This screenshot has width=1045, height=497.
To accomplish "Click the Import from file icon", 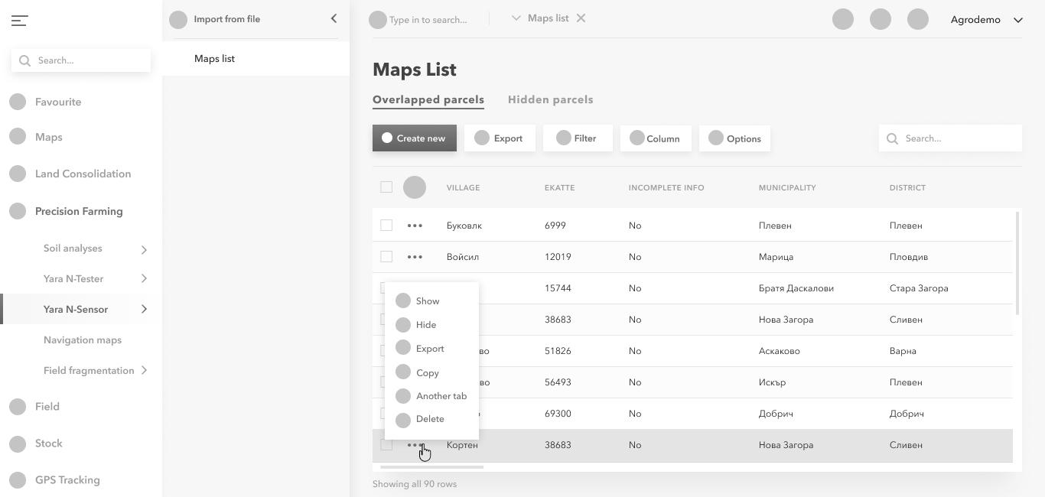I will click(x=178, y=19).
